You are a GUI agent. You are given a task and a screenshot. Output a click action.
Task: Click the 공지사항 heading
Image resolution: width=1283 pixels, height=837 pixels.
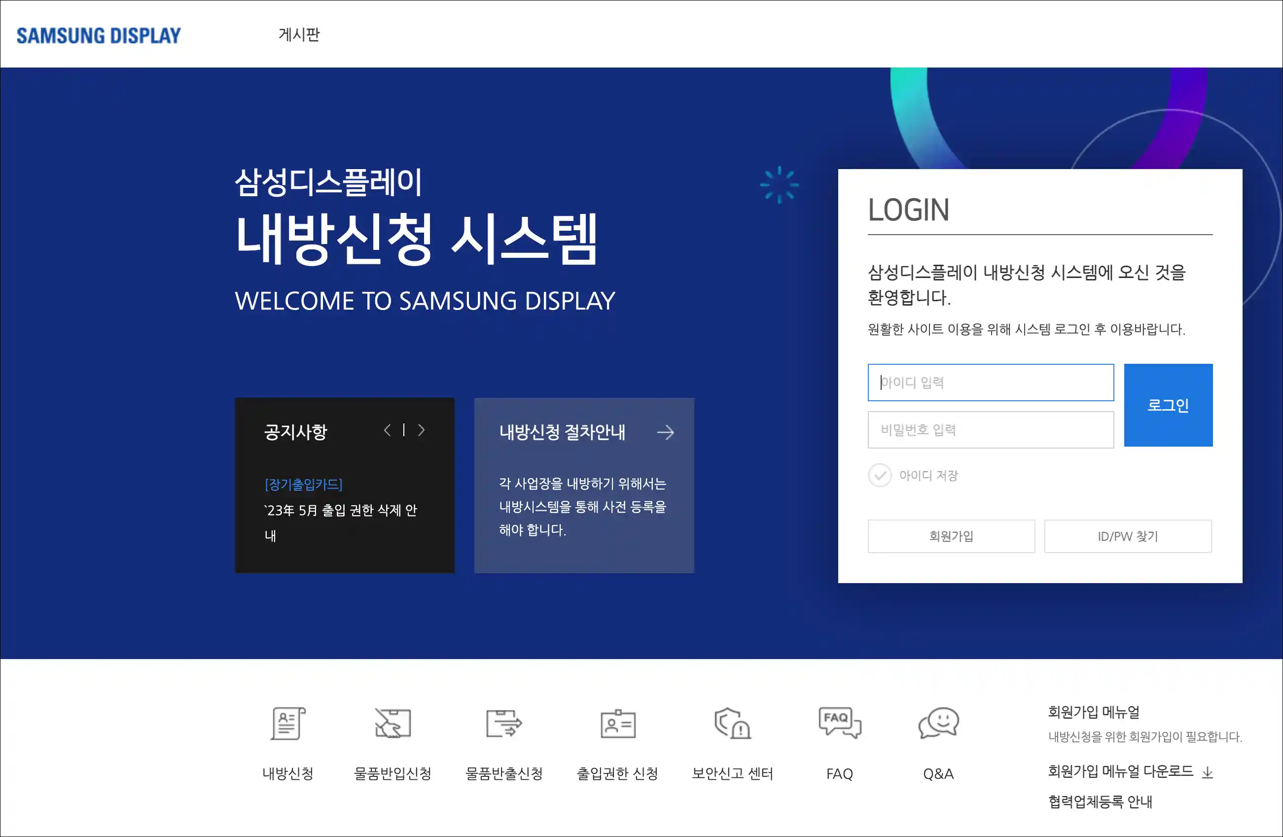(296, 432)
